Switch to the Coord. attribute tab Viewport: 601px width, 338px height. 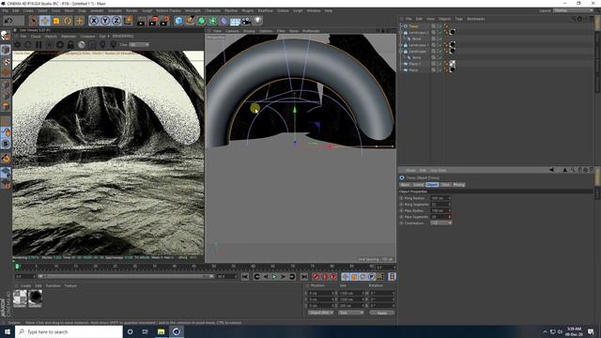coord(418,185)
